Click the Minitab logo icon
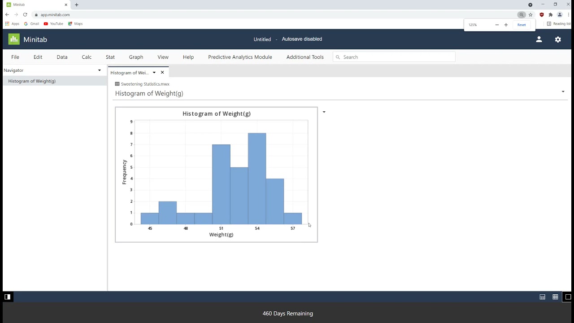 pos(14,39)
